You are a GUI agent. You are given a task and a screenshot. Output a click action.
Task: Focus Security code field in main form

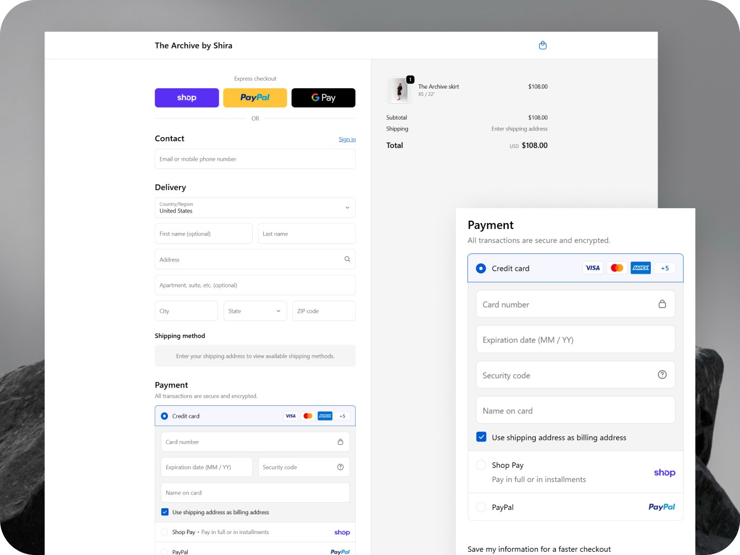click(304, 467)
